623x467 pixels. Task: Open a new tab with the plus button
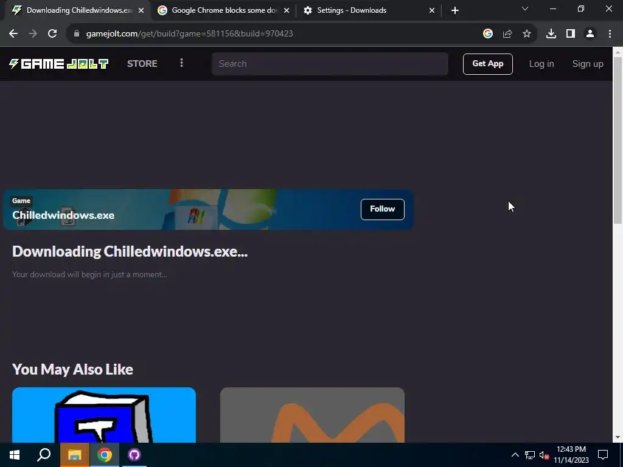coord(455,10)
